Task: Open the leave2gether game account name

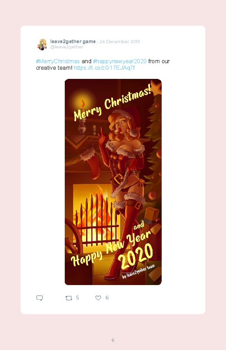Action: pyautogui.click(x=73, y=41)
